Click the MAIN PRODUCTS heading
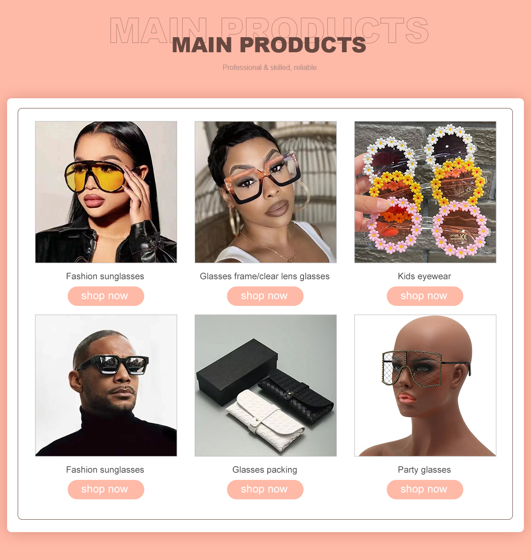The image size is (531, 560). pos(269,45)
